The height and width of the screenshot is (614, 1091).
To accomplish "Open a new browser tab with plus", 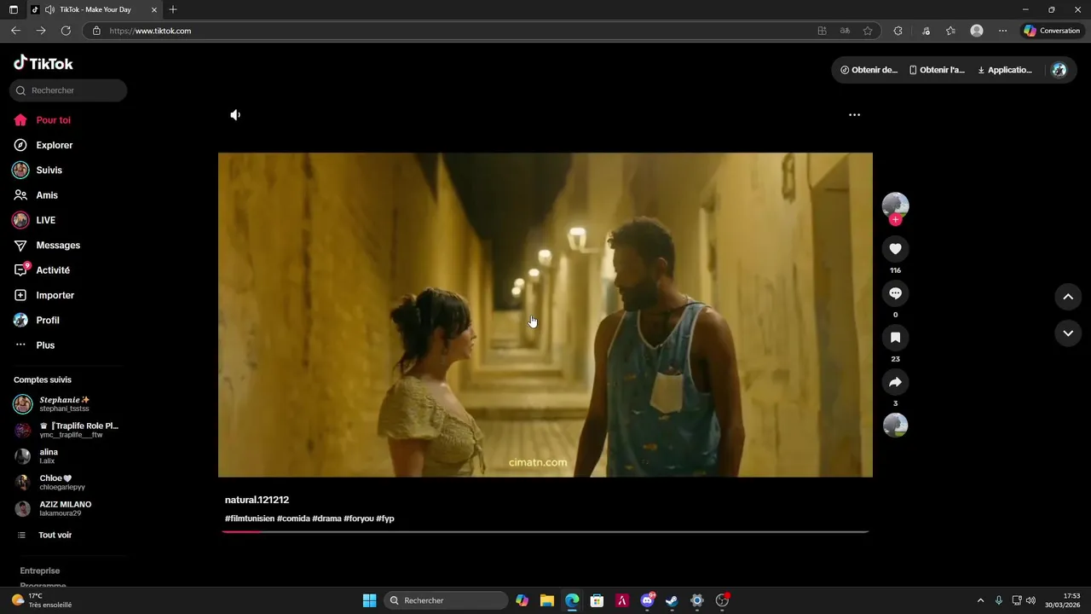I will (173, 9).
